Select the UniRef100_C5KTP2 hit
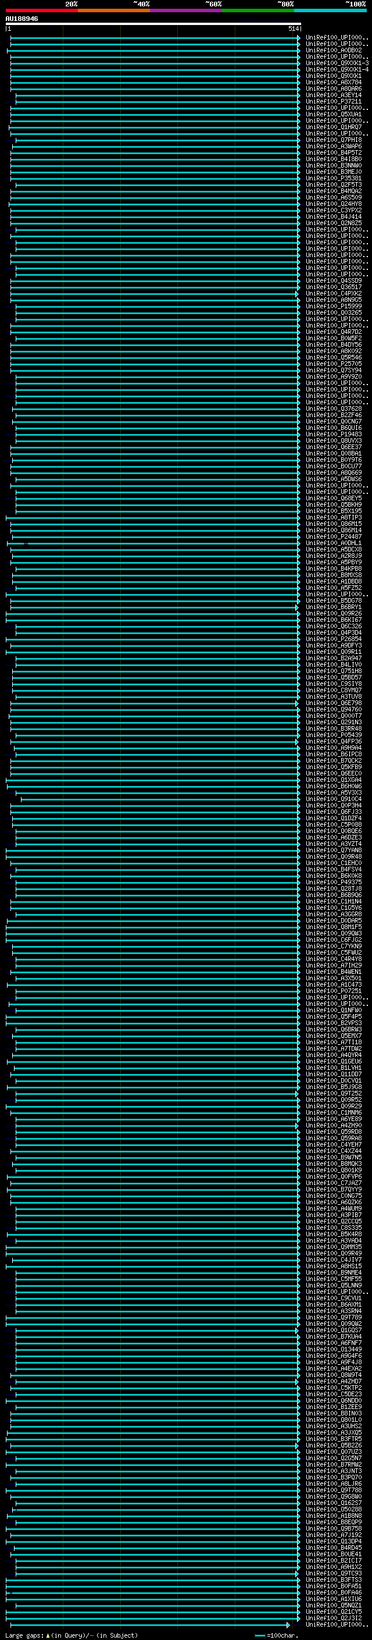 point(333,1388)
